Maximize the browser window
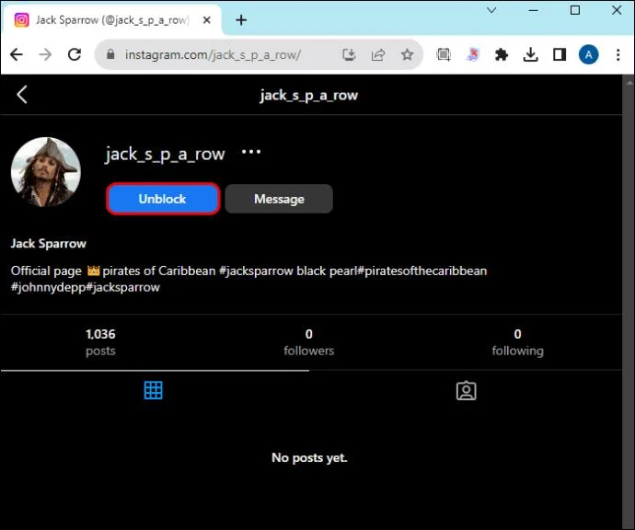635x530 pixels. 575,10
